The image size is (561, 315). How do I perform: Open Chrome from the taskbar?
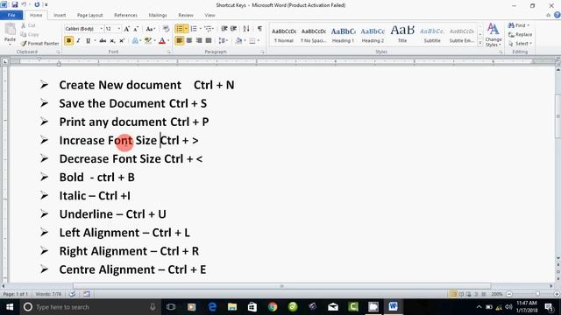[273, 307]
